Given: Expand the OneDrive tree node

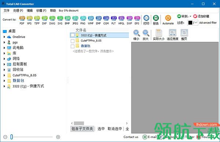Looking at the screenshot, I should pyautogui.click(x=4, y=37).
